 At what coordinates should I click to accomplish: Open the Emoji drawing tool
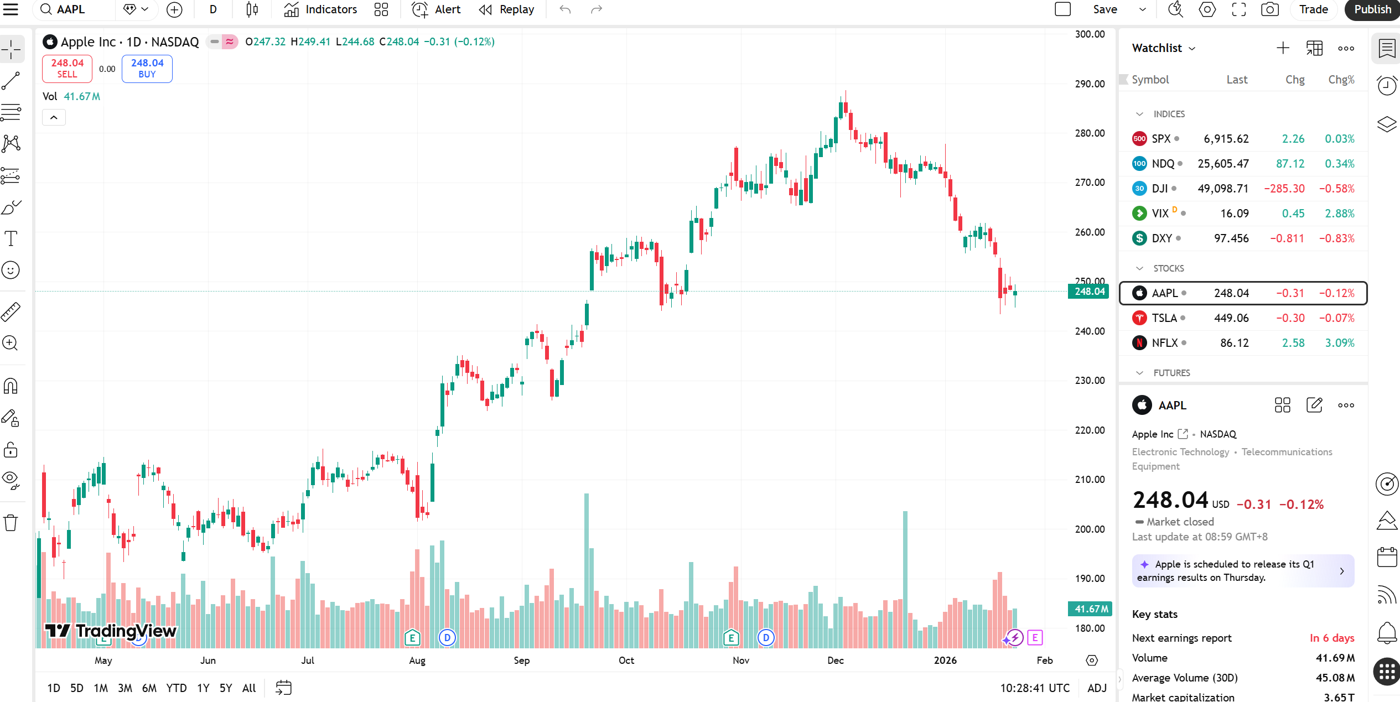click(x=11, y=271)
